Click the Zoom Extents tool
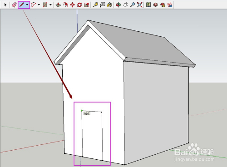 [x=140, y=5]
